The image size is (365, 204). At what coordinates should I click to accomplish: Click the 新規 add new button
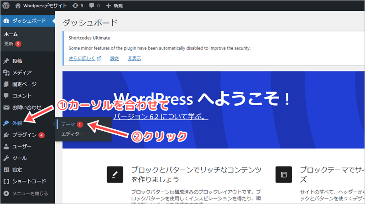click(x=115, y=6)
